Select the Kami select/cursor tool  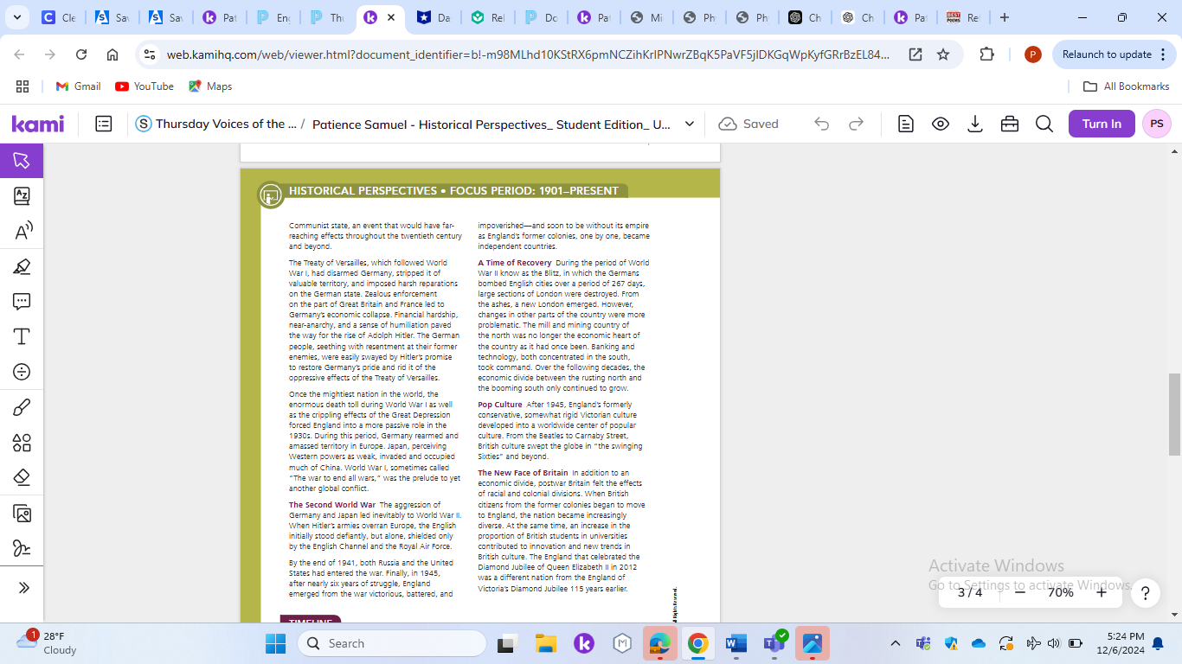point(22,160)
